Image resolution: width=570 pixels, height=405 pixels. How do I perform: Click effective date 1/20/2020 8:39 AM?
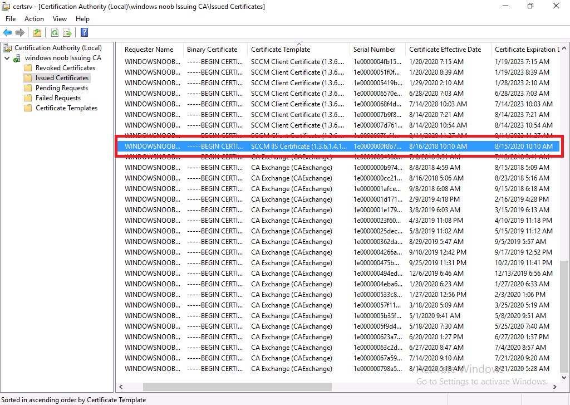click(x=436, y=72)
